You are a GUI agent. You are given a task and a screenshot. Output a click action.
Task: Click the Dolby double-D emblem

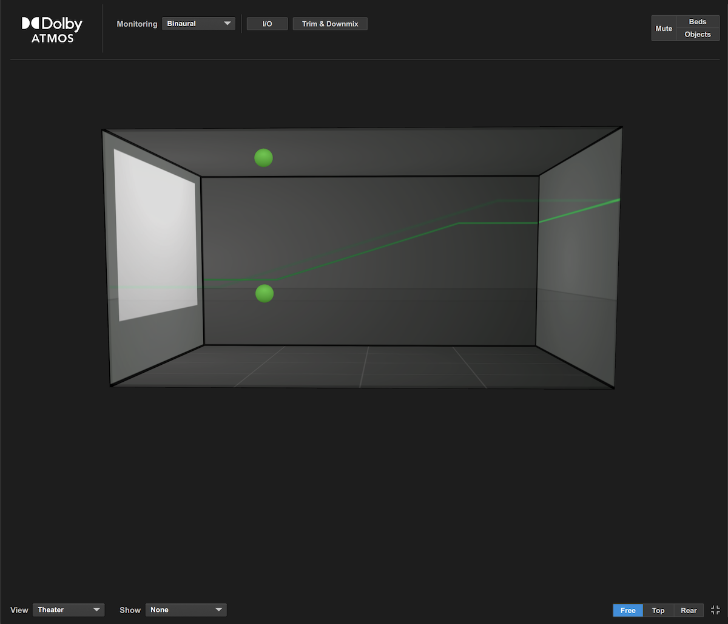31,23
